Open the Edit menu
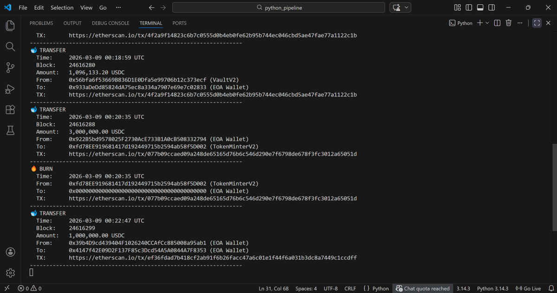The image size is (557, 293). click(x=39, y=7)
